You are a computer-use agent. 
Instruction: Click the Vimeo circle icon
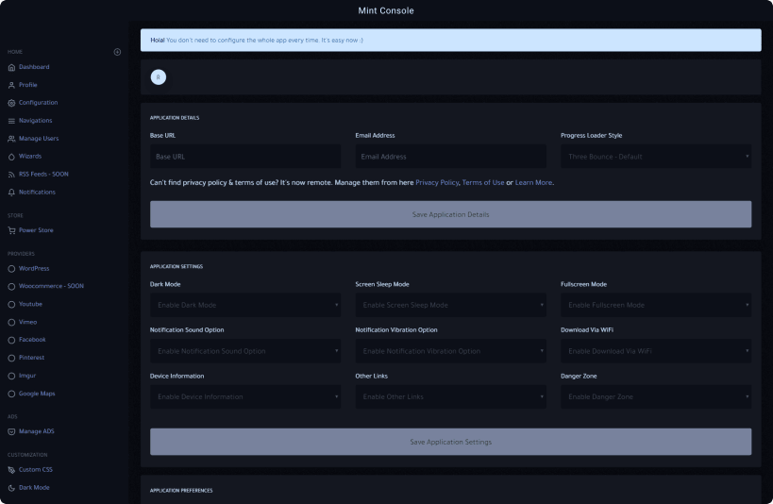[11, 322]
